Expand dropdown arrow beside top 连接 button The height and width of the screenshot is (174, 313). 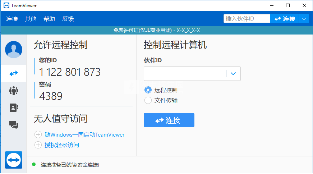[x=304, y=19]
